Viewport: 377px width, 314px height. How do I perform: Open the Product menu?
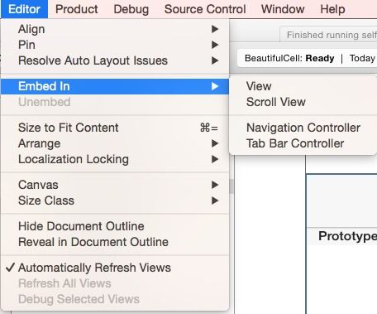[x=77, y=9]
